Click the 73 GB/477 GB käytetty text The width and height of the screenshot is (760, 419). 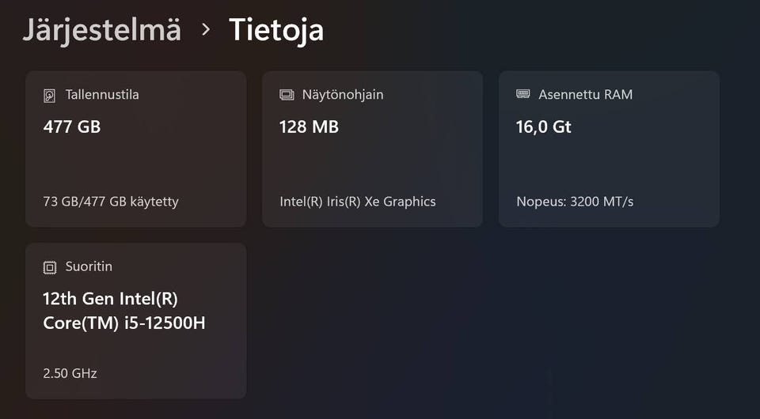(111, 202)
